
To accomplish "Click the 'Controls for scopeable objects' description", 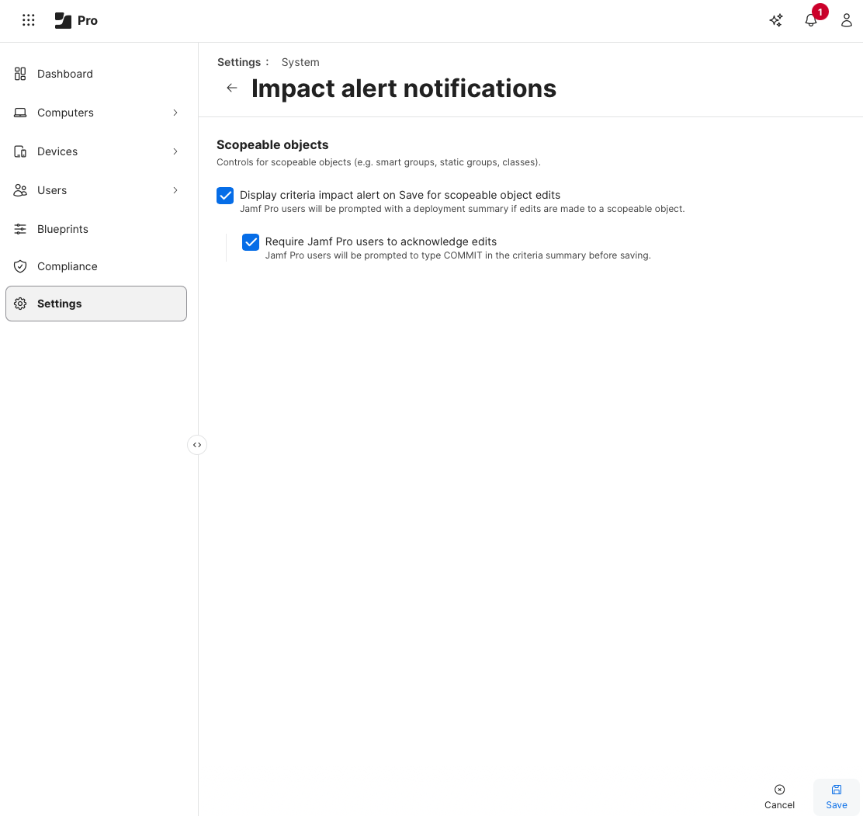I will click(x=379, y=162).
